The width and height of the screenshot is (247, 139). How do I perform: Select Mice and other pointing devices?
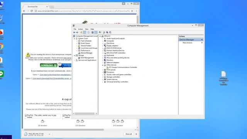118,58
